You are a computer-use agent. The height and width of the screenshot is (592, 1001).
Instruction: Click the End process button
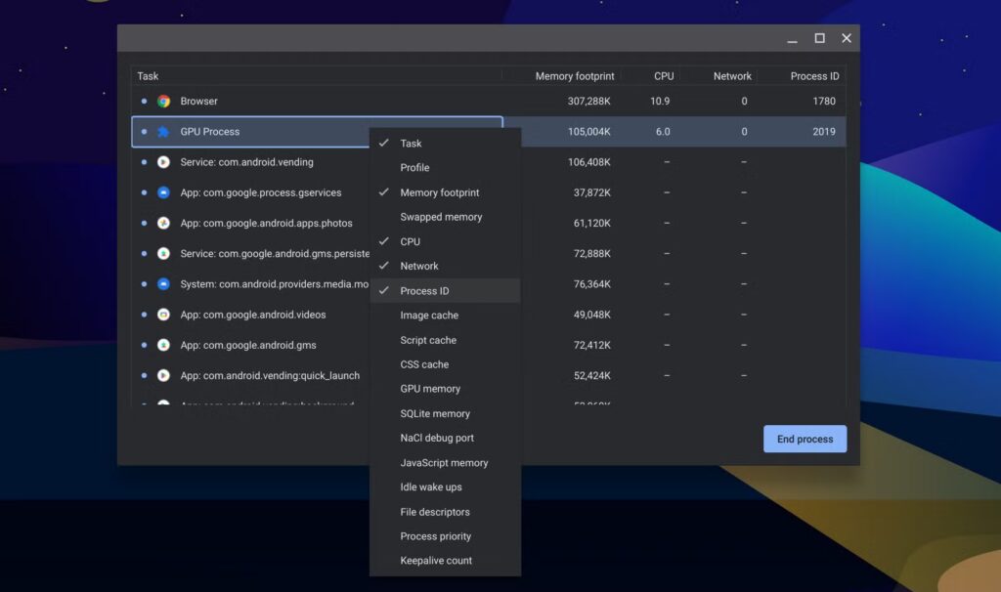click(805, 439)
